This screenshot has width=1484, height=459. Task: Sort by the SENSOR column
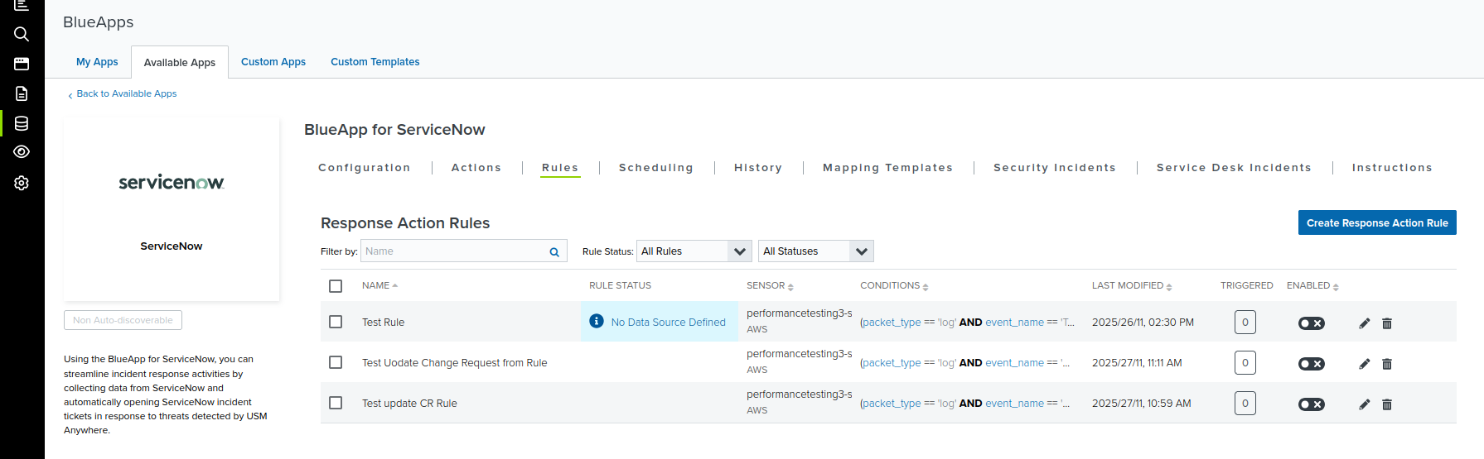(x=790, y=287)
